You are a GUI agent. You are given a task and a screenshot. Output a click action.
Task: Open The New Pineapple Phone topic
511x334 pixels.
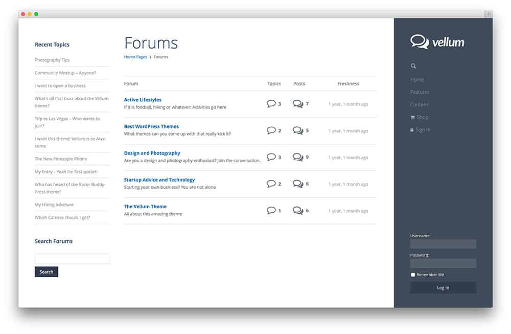pos(61,159)
